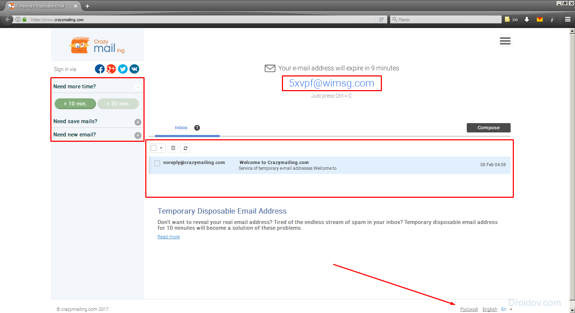Open the mail extension icon in toolbar
Image resolution: width=575 pixels, height=313 pixels.
(540, 19)
